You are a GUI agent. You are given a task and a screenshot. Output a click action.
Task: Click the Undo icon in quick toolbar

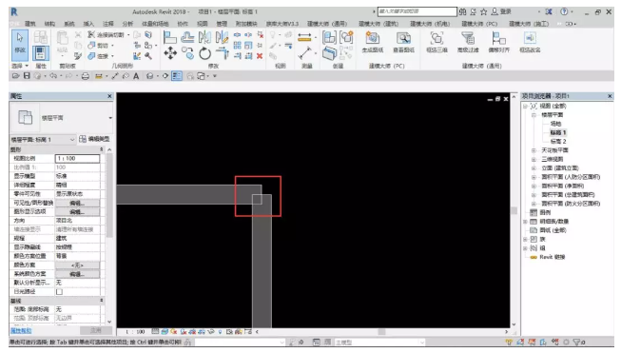(53, 76)
